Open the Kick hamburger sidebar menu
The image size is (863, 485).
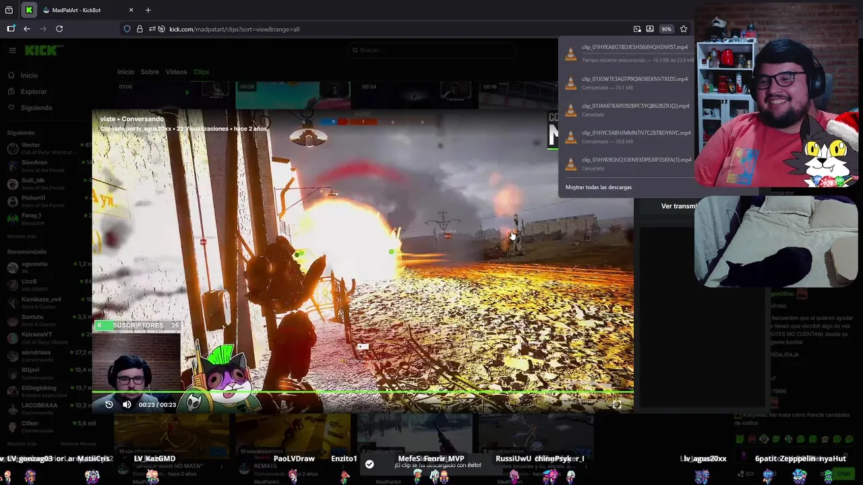12,50
